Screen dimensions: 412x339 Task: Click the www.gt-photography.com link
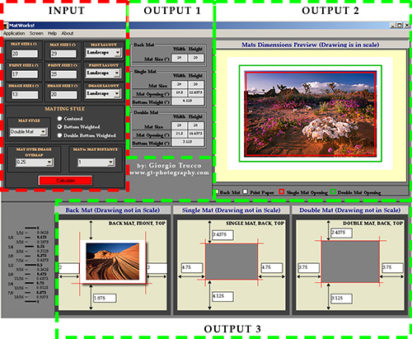(169, 173)
